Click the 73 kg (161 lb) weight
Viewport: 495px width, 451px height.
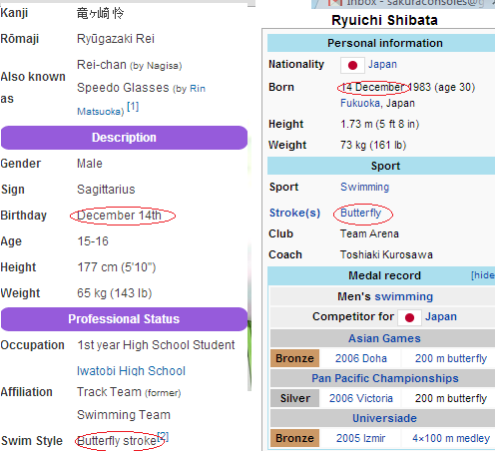[x=373, y=145]
